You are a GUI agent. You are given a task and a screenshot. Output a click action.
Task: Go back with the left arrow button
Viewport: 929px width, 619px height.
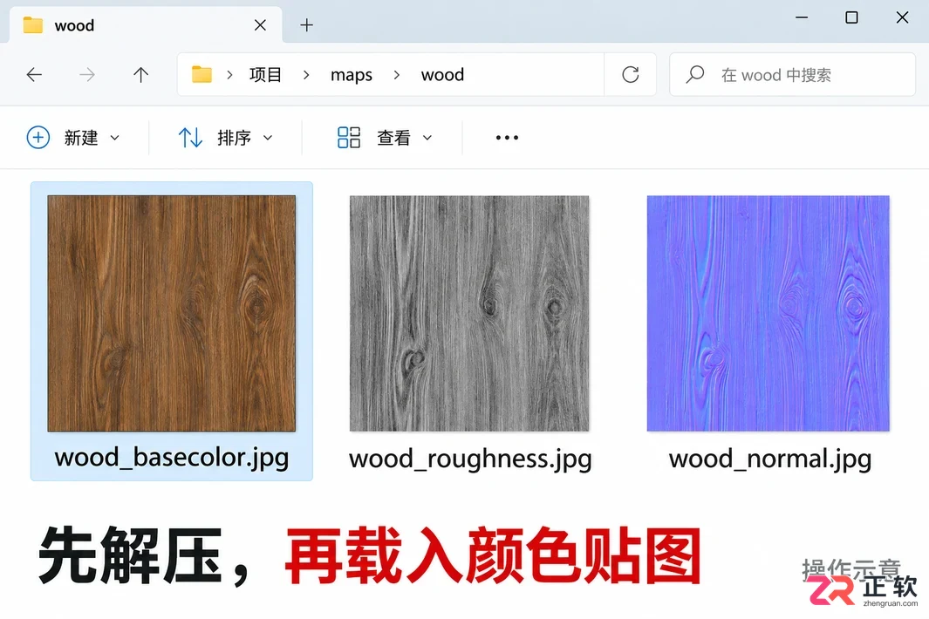[34, 75]
